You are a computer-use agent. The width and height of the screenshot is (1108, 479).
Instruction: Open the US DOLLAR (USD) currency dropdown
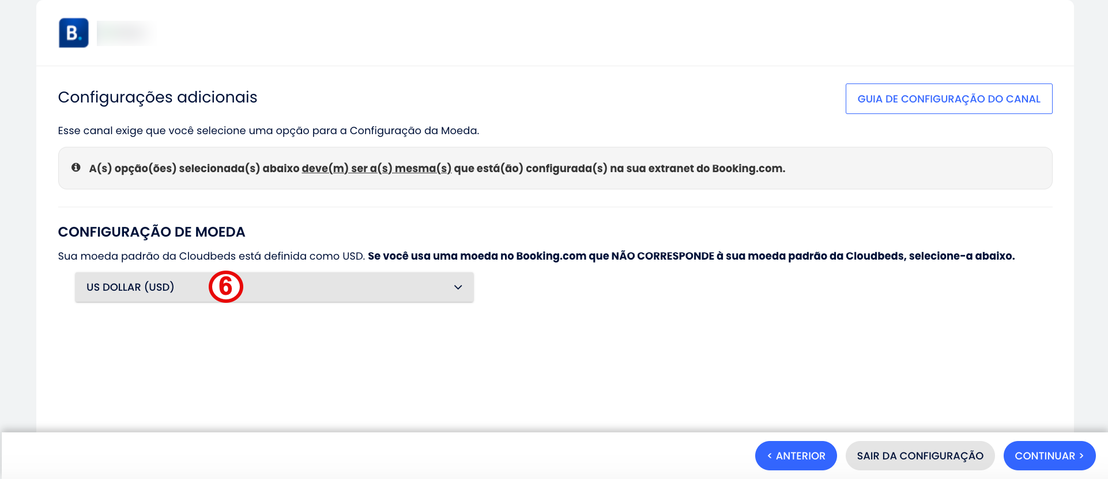274,287
